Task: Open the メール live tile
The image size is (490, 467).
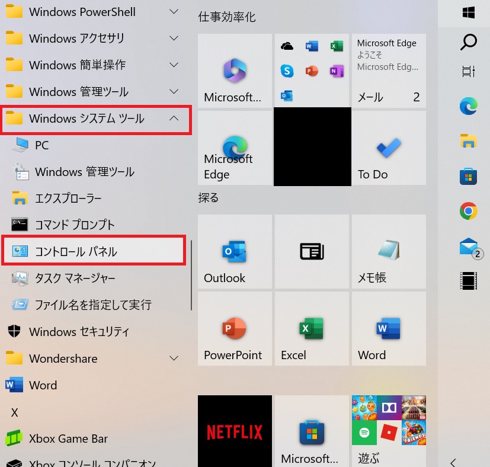Action: (389, 71)
